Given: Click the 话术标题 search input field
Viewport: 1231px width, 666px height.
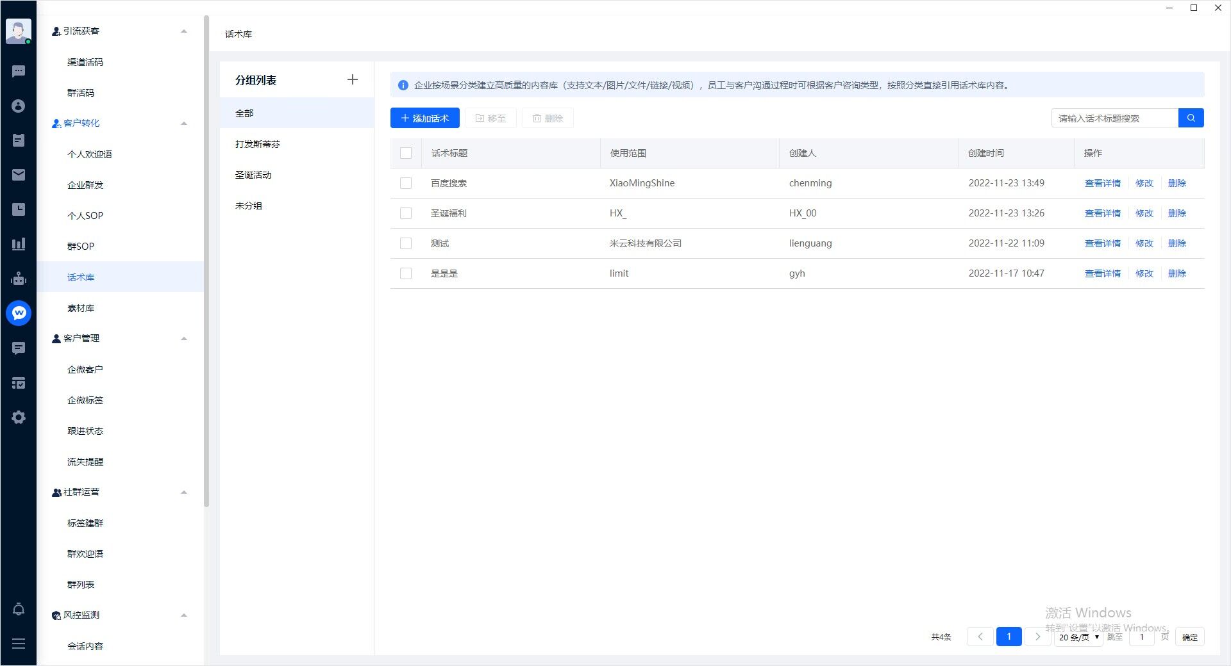Looking at the screenshot, I should [x=1114, y=118].
